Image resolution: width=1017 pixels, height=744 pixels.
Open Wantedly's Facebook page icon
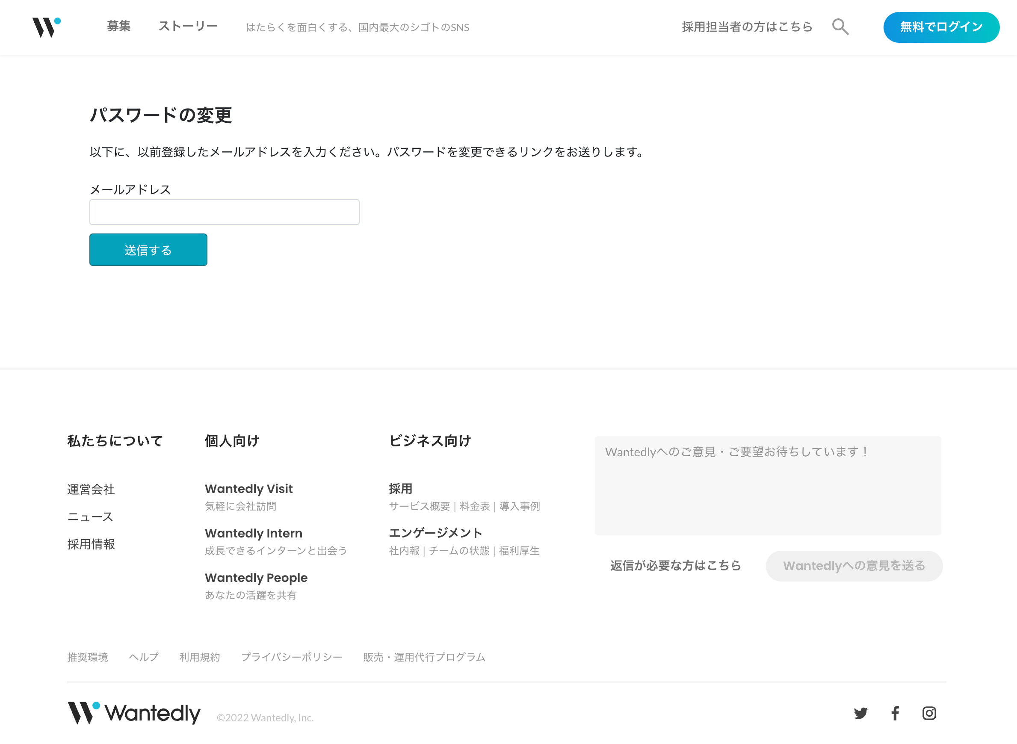tap(895, 713)
